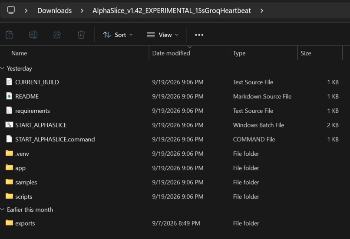The width and height of the screenshot is (350, 239).
Task: Collapse the Earlier this month group
Action: pos(3,209)
